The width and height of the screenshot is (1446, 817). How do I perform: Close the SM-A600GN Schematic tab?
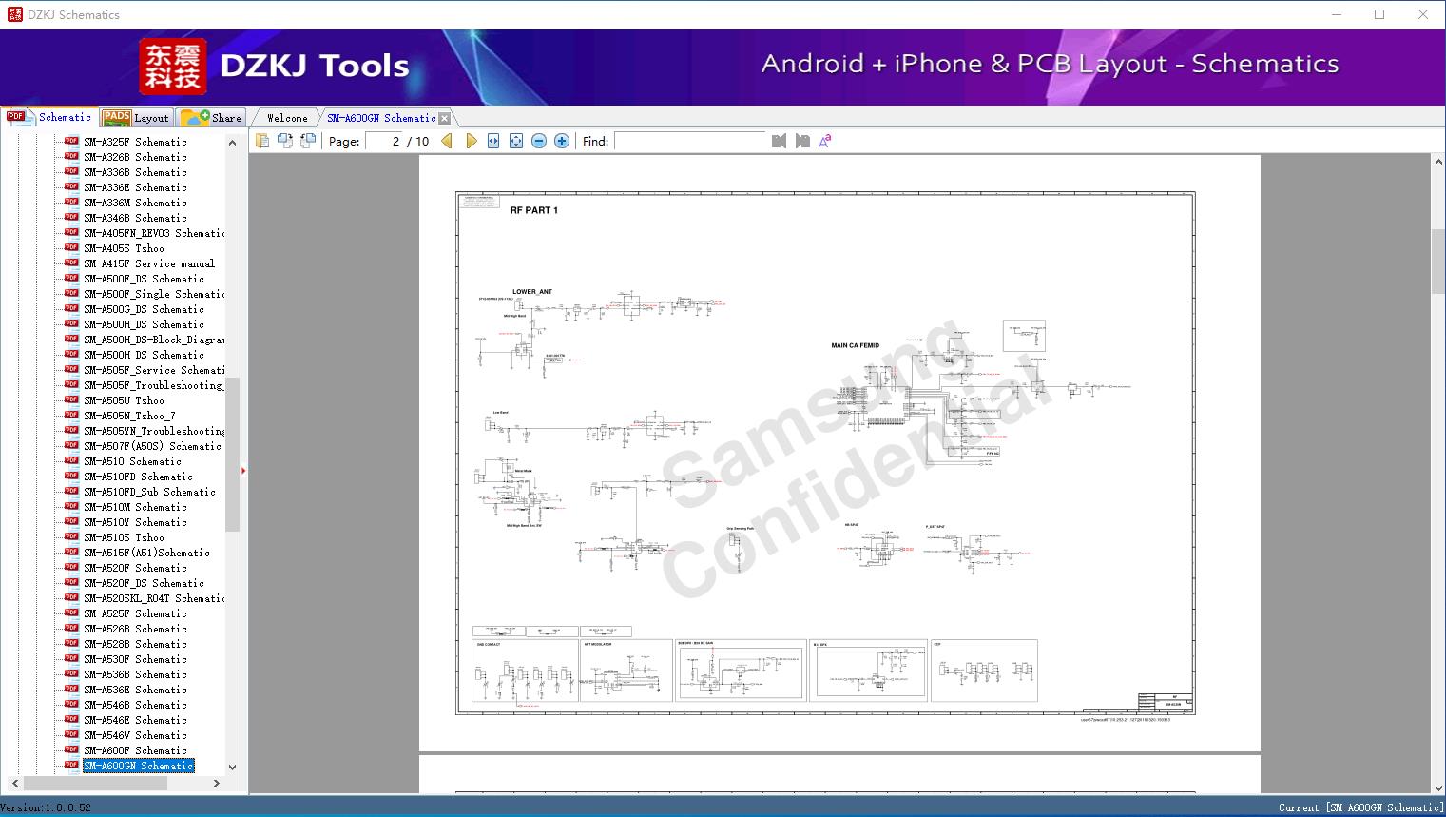444,118
